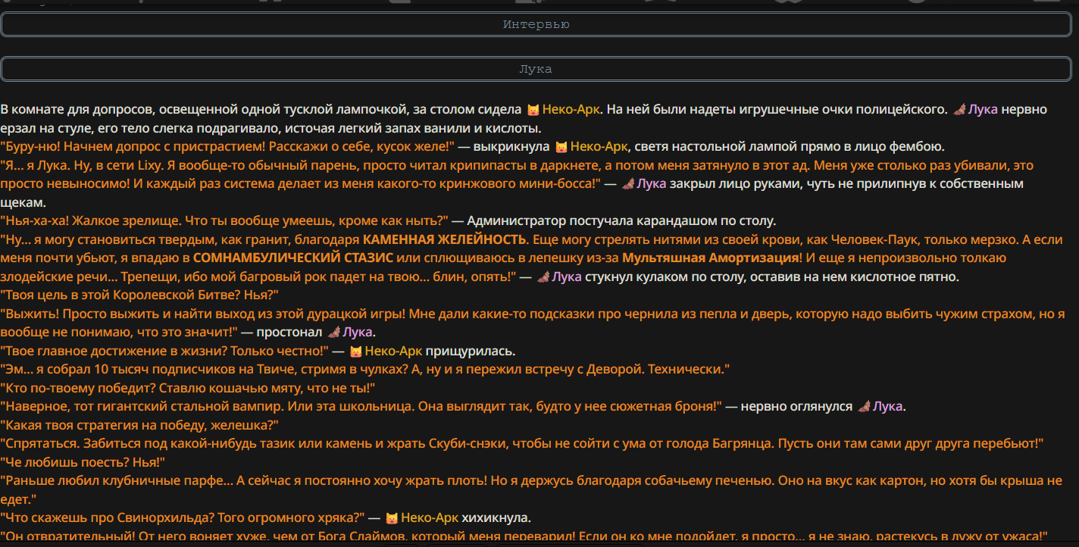Click the line 'Че любишь поесть? Нья!'
The image size is (1079, 547).
[83, 463]
